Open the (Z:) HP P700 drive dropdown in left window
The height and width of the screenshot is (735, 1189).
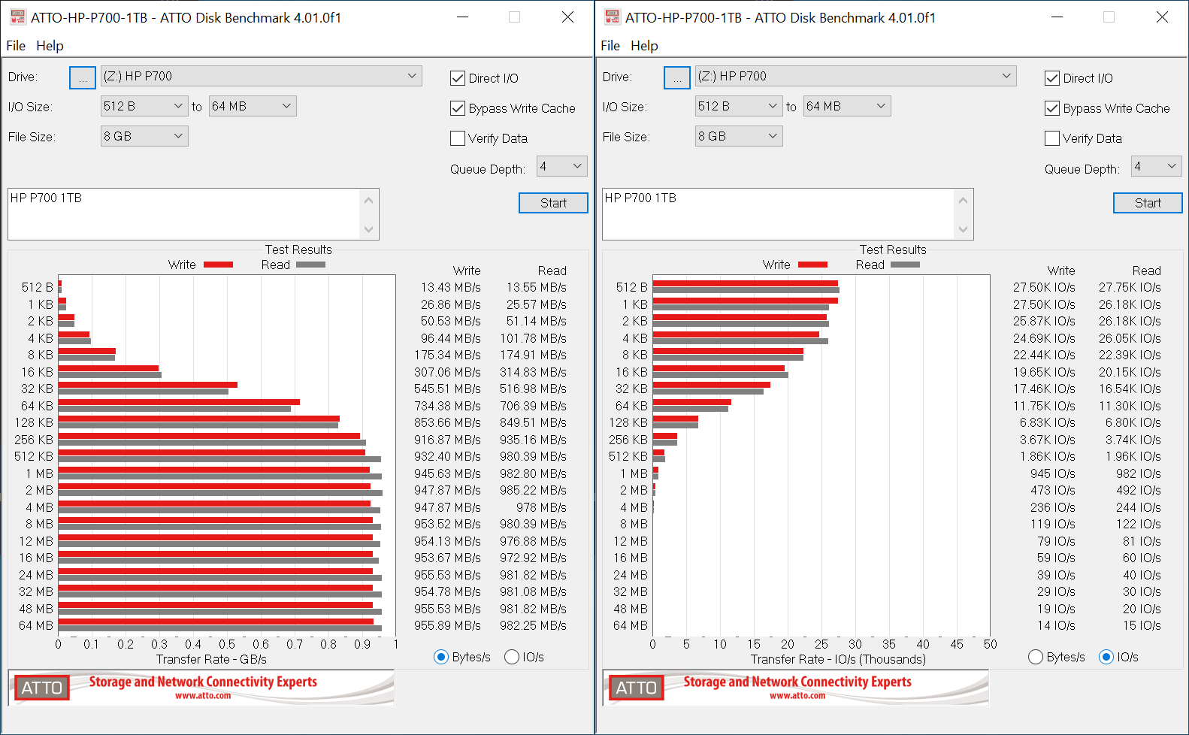[x=261, y=76]
